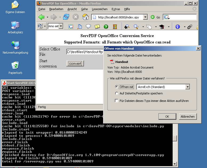This screenshot has width=207, height=168.
Task: Click the PDF icon next to Handout
Action: pos(112,62)
